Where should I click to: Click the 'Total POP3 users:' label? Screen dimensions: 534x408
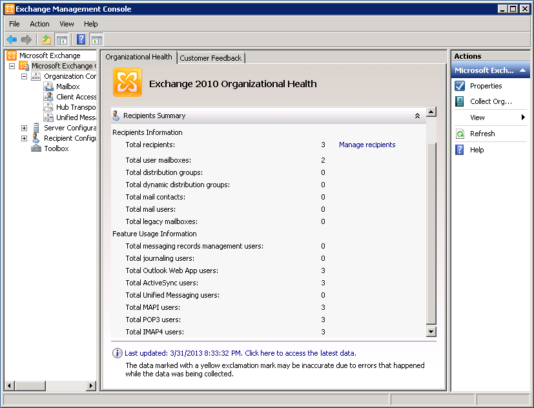click(x=153, y=320)
